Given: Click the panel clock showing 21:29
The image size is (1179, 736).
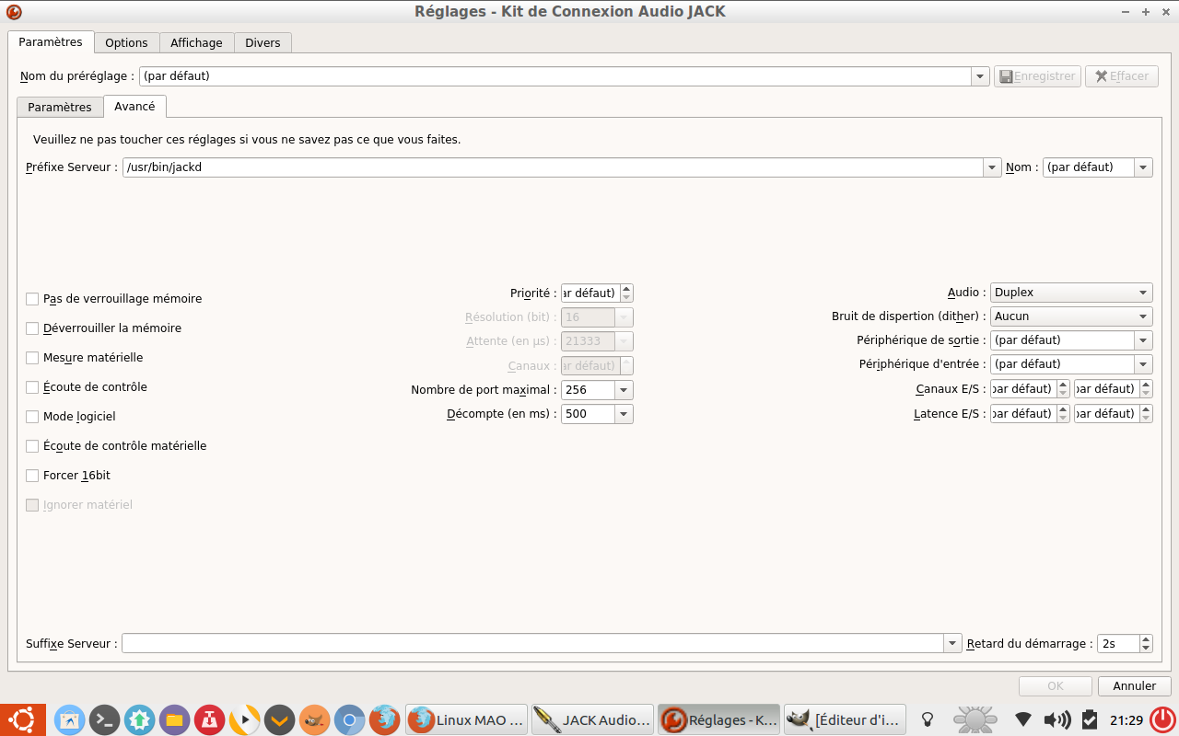Looking at the screenshot, I should click(1126, 719).
